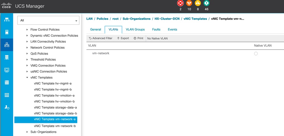Expand QoS Policies node
This screenshot has width=284, height=136.
(27, 54)
